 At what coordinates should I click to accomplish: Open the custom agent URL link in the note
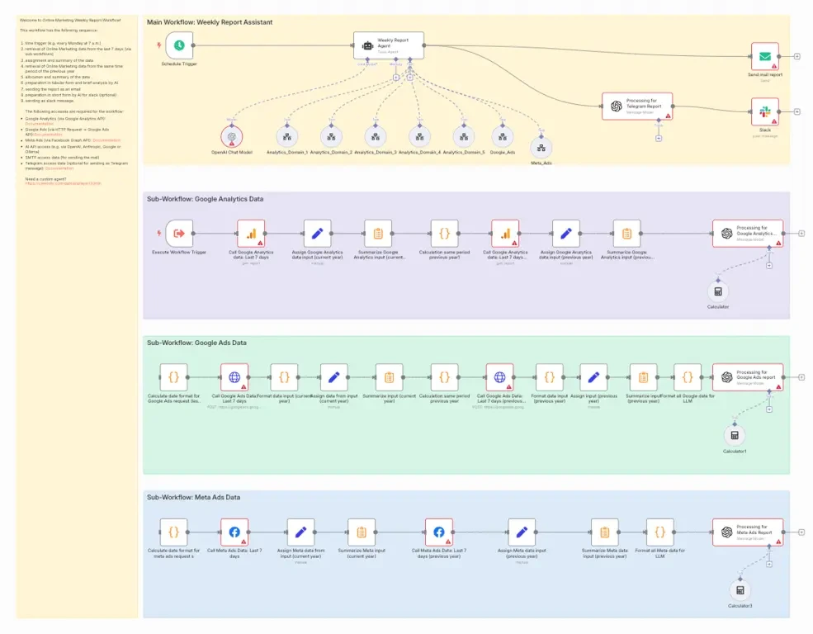tap(64, 183)
